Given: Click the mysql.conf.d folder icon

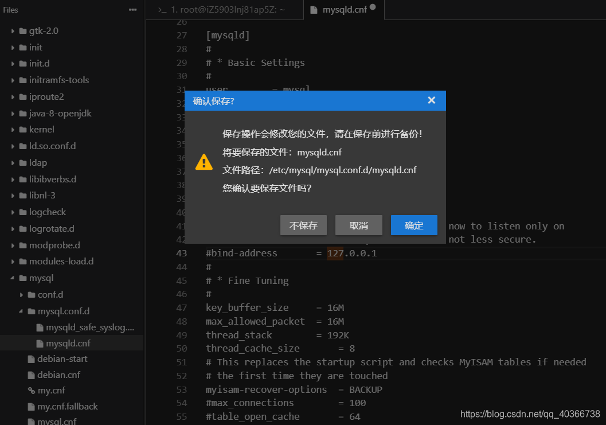Looking at the screenshot, I should click(x=32, y=311).
